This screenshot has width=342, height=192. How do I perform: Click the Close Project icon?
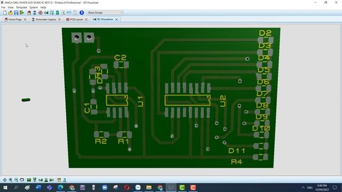coord(22,13)
